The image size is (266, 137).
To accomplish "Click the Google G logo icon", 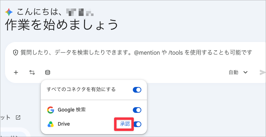I will pyautogui.click(x=51, y=110).
